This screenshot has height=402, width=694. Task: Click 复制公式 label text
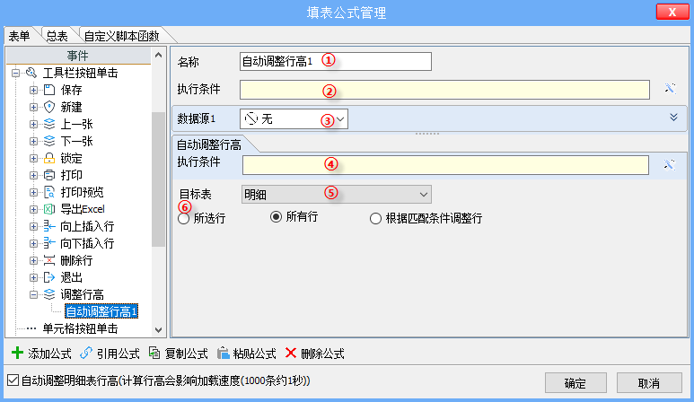pyautogui.click(x=187, y=354)
